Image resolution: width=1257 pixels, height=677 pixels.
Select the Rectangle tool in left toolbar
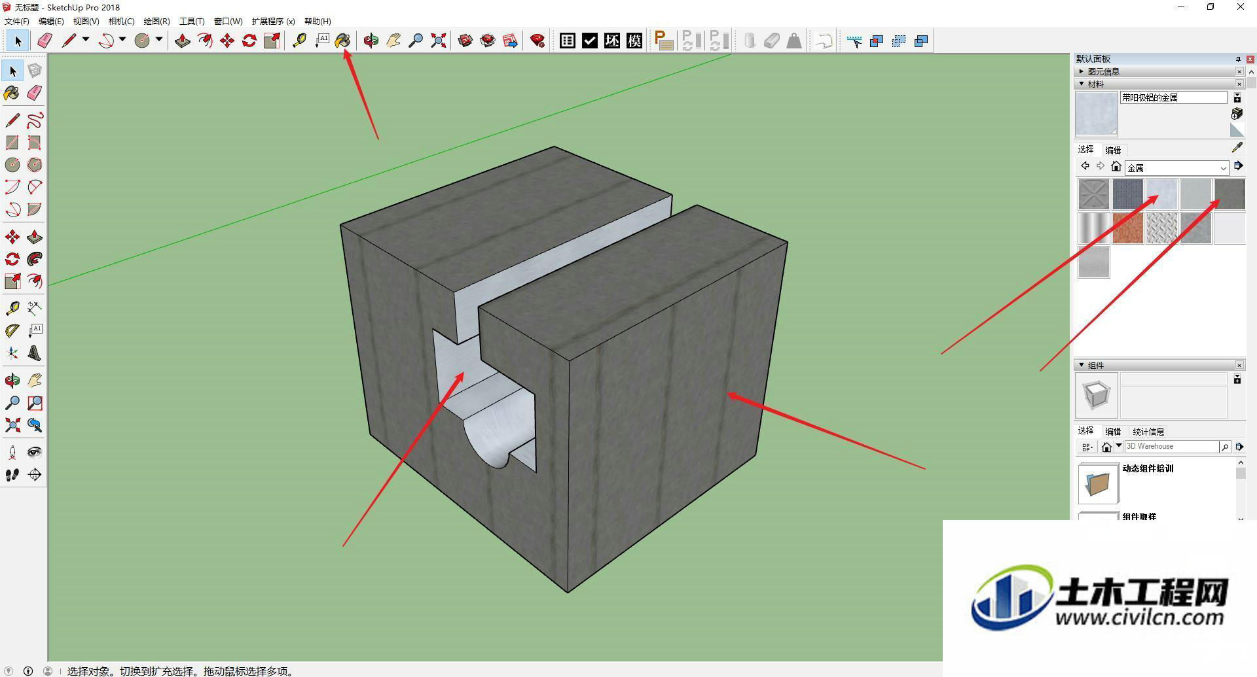click(12, 143)
